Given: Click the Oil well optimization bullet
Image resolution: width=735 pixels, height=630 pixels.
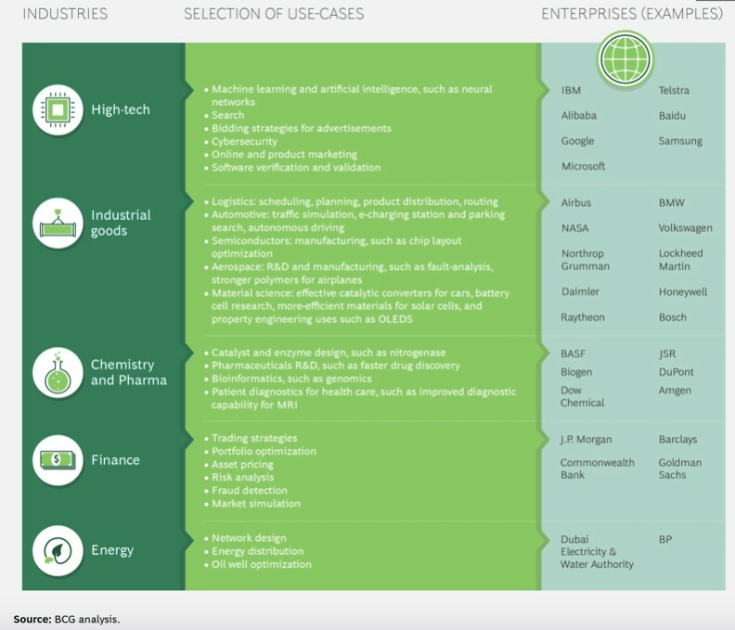Looking at the screenshot, I should 258,564.
